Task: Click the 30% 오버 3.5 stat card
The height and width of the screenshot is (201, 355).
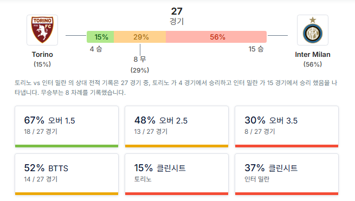Action: tap(287, 127)
